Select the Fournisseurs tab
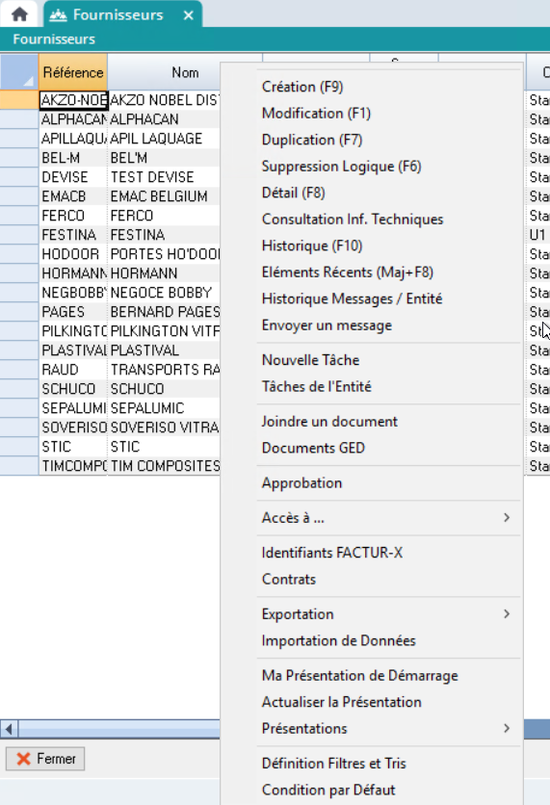Image resolution: width=550 pixels, height=805 pixels. click(118, 14)
